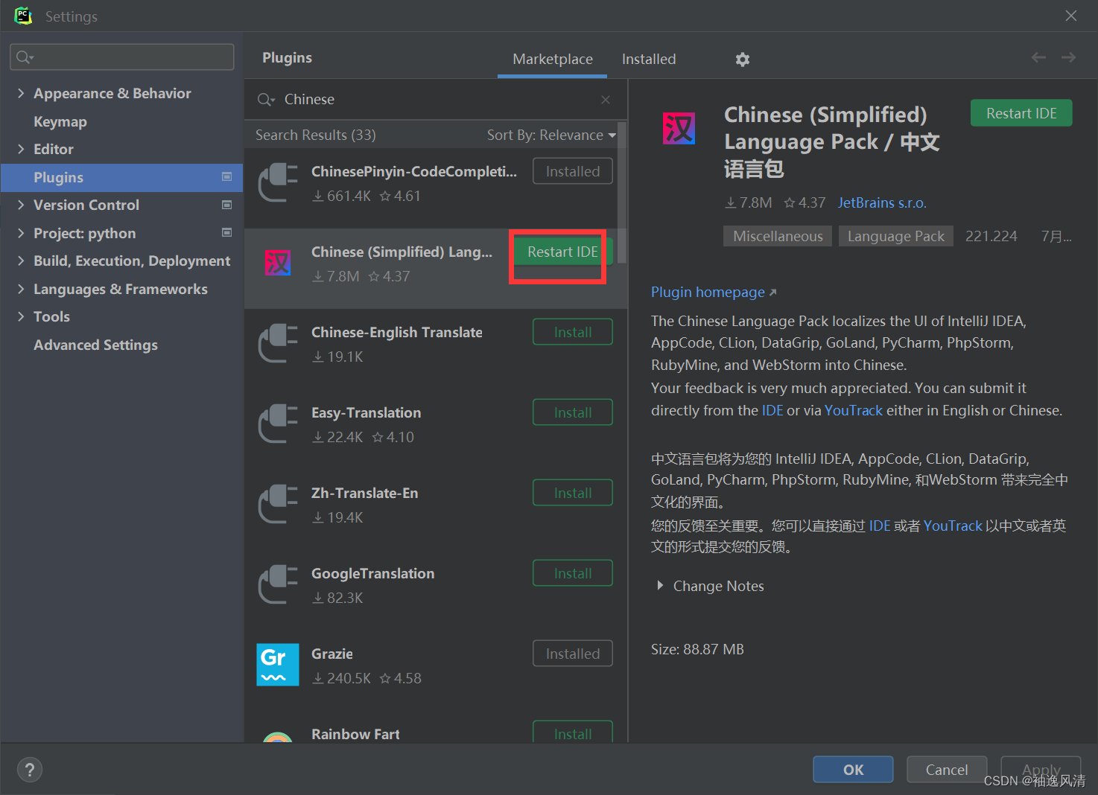
Task: Select Keymap in settings tree
Action: (60, 121)
